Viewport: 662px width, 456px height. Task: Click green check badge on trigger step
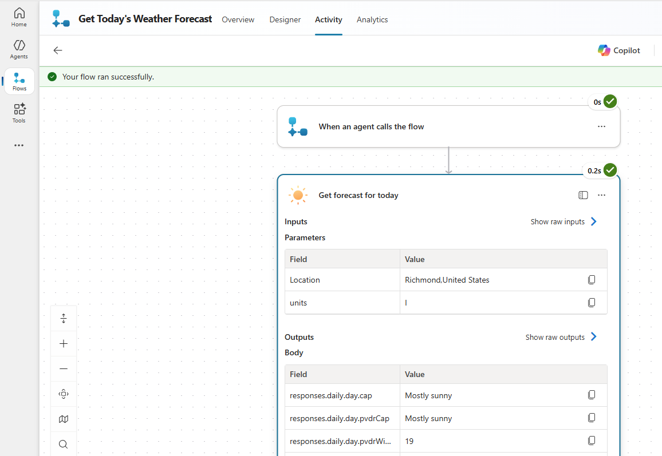[x=610, y=101]
